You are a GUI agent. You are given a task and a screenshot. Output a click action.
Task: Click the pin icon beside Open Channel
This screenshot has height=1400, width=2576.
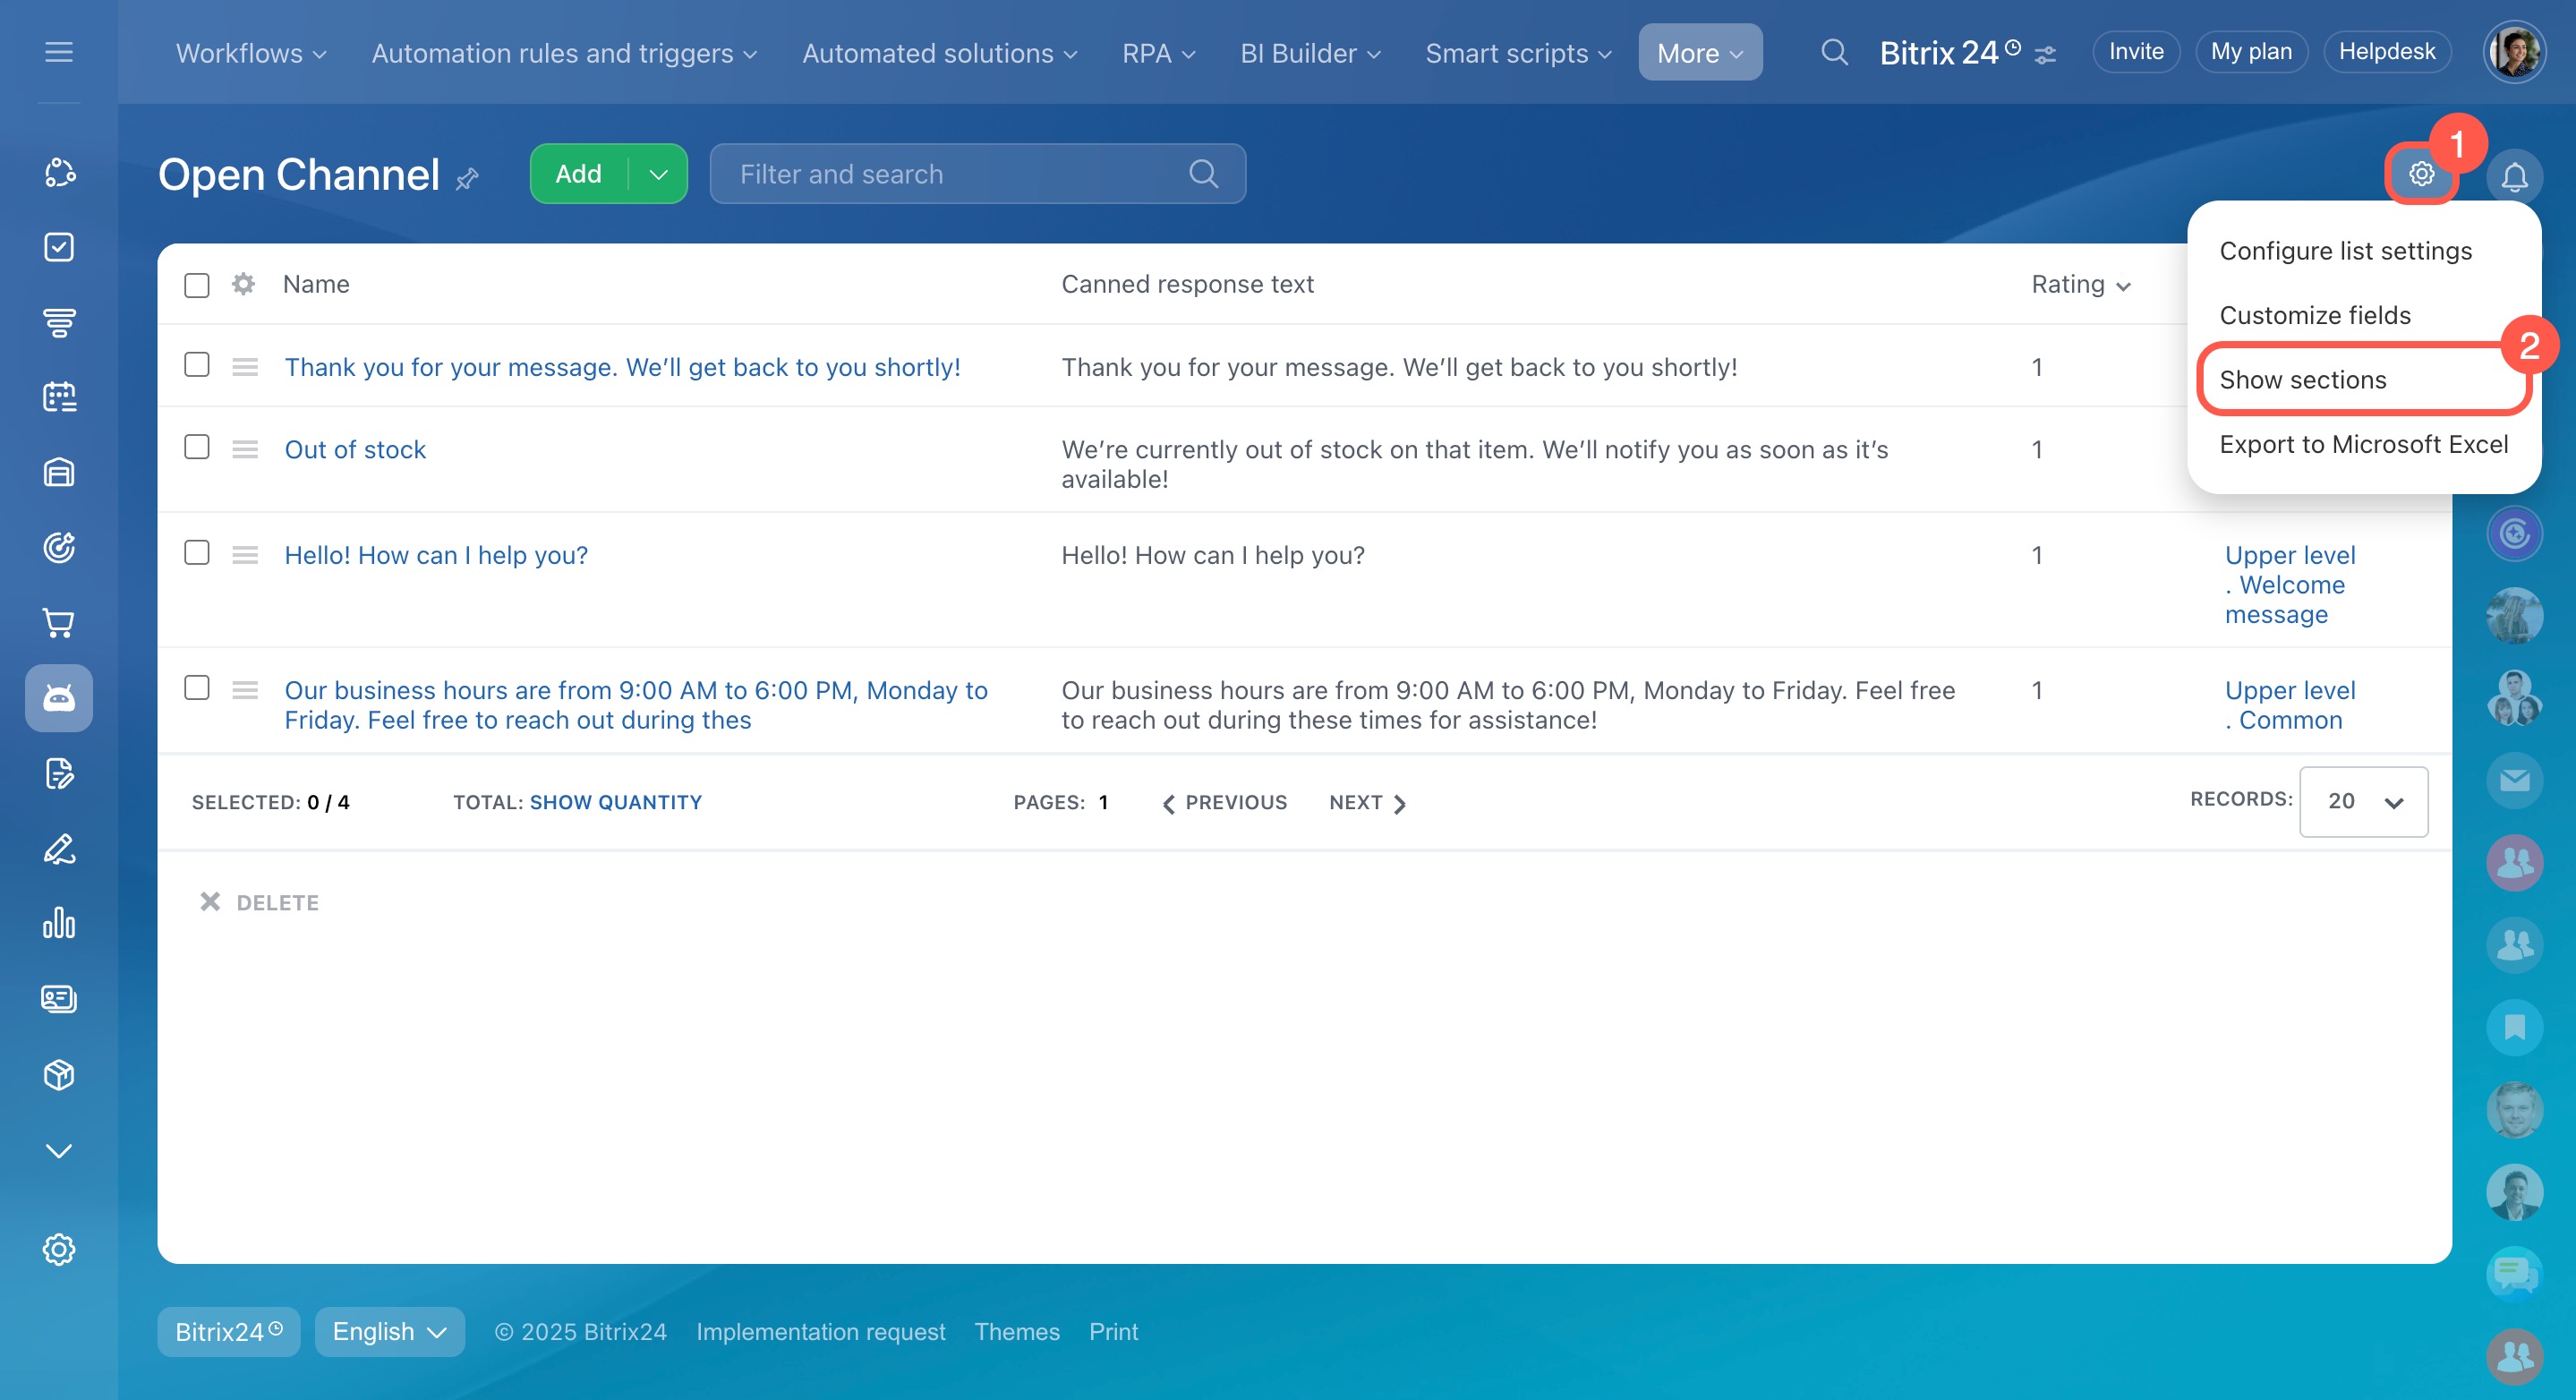tap(467, 179)
